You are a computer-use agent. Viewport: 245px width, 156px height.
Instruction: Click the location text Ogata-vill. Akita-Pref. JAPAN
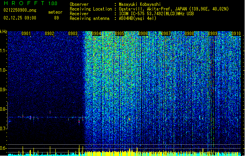pos(153,9)
